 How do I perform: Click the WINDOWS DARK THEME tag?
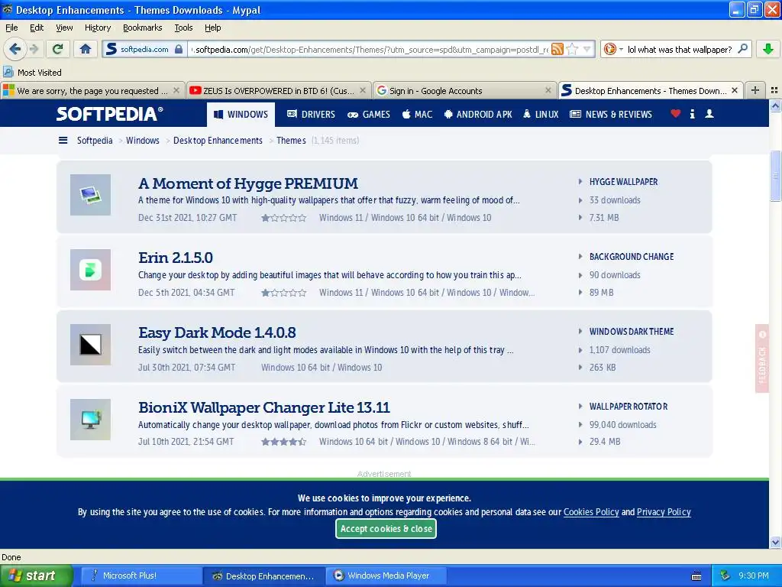click(632, 332)
